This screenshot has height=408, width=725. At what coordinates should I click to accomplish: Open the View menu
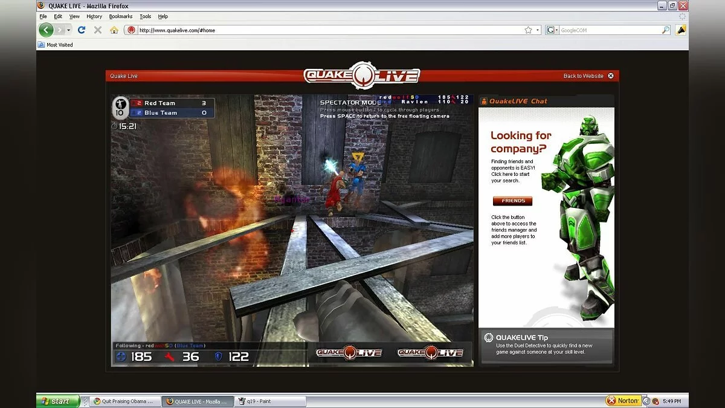click(x=74, y=16)
